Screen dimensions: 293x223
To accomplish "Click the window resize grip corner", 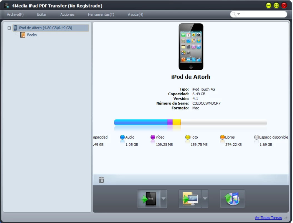I will click(286, 218).
